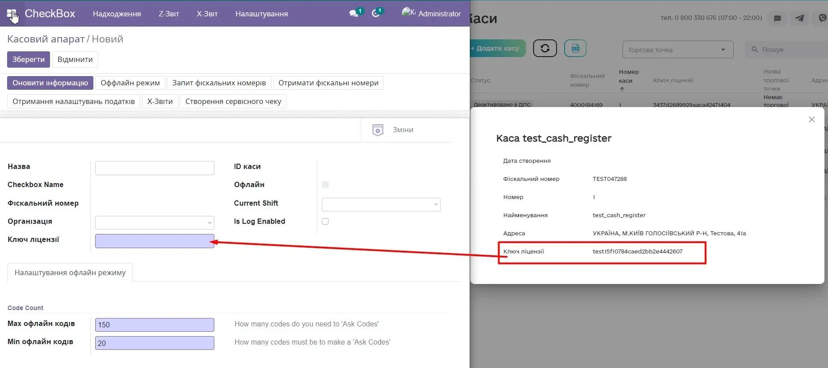Click the refresh cash registers icon
828x368 pixels.
coord(545,48)
